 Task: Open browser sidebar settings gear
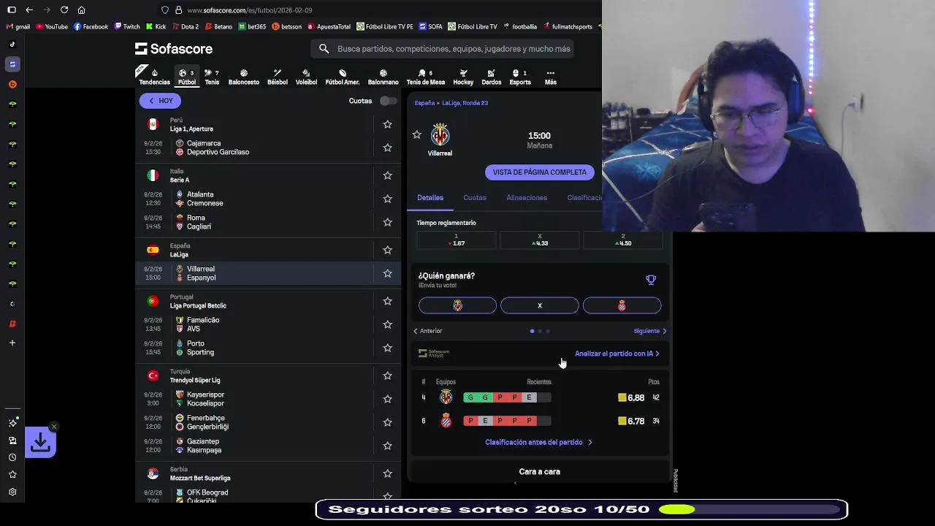click(12, 492)
